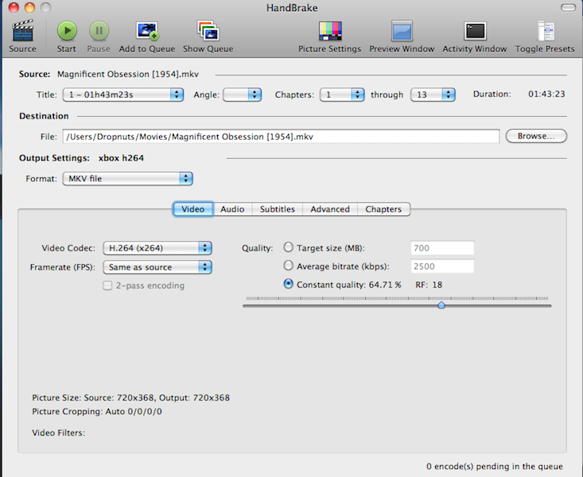
Task: Click the toolbar toggle pill in title bar
Action: pos(568,7)
